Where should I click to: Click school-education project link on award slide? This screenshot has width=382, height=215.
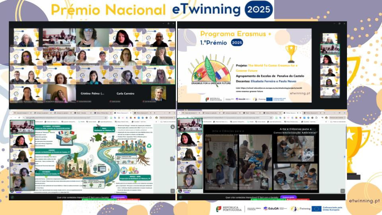[x=269, y=90]
